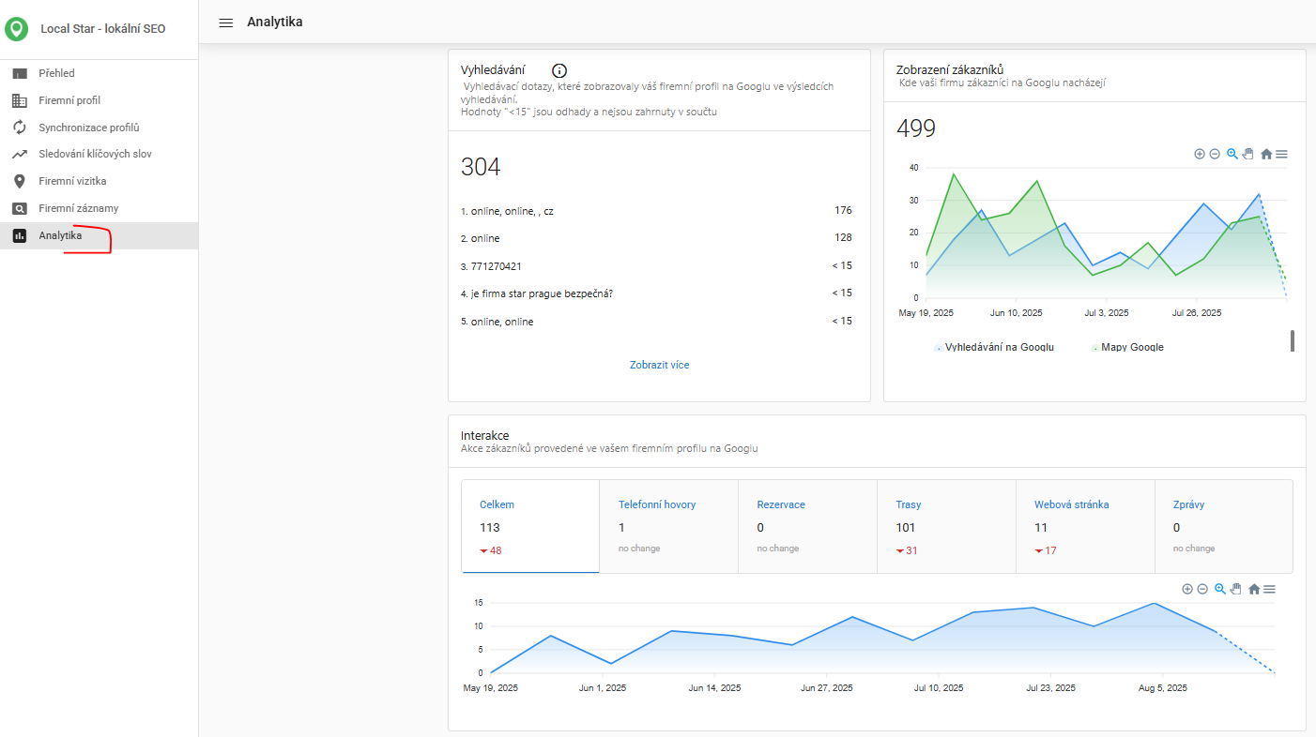1316x737 pixels.
Task: Select pan hand tool on Zobrazení zákazníků chart
Action: tap(1248, 154)
